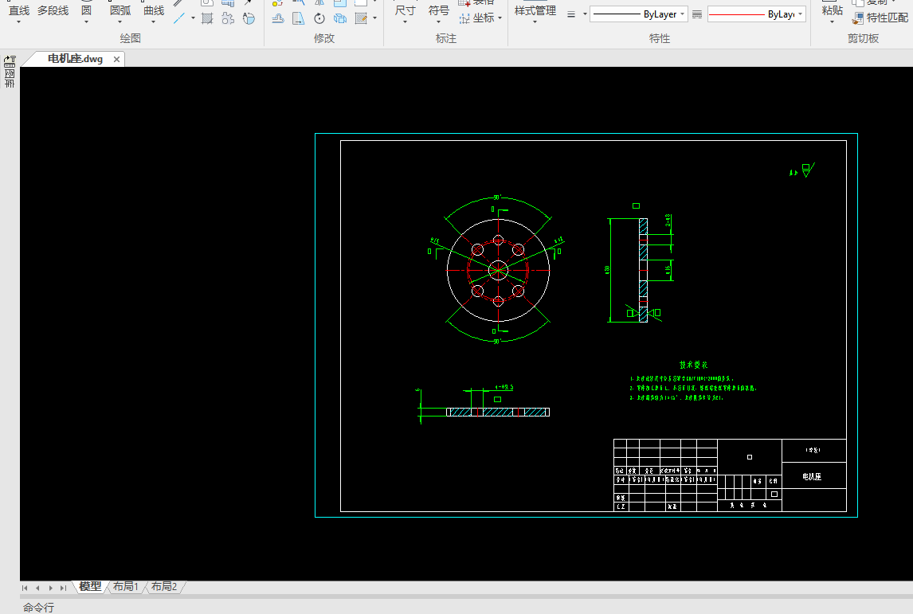
Task: Jump to the last layout tab arrow
Action: coord(63,588)
